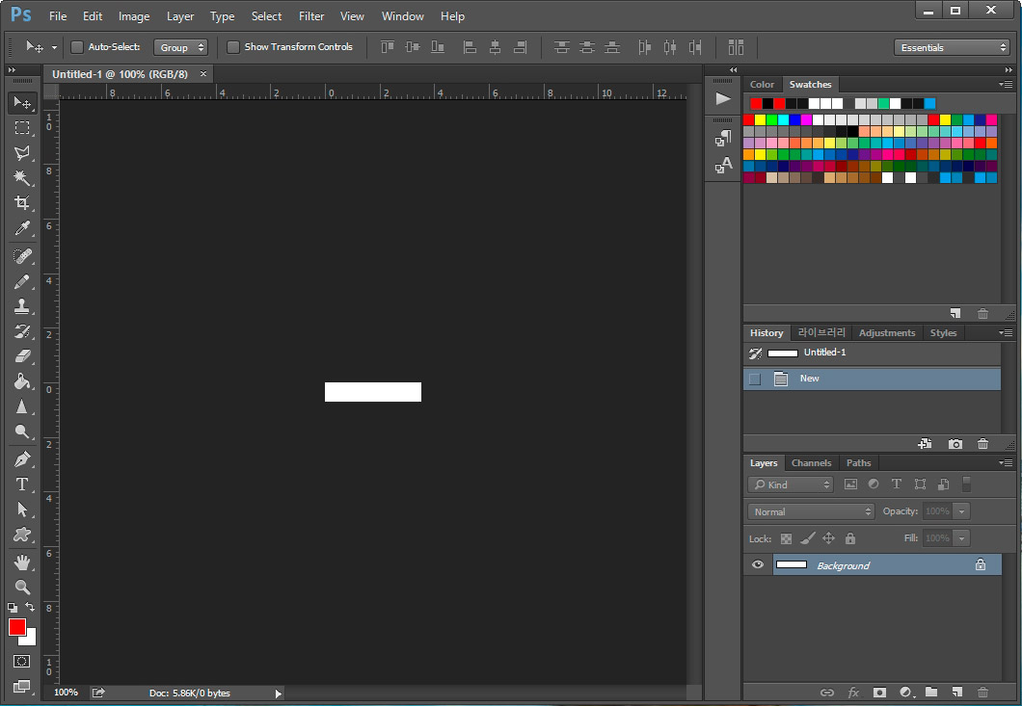Open the tool preset picker arrow
This screenshot has height=706, width=1022.
point(54,47)
